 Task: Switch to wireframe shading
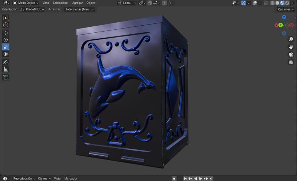(x=272, y=3)
